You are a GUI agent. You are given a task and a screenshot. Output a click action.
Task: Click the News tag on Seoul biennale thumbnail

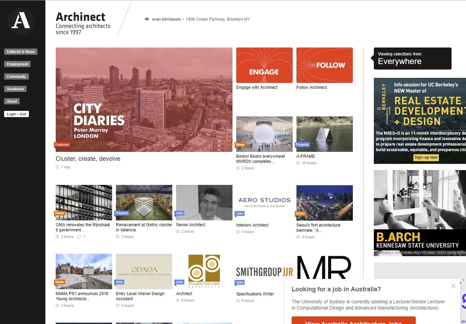(300, 213)
